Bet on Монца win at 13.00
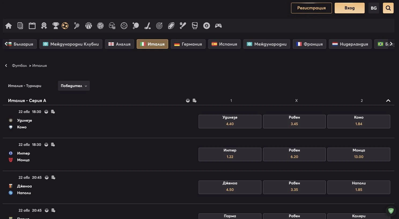This screenshot has height=219, width=399. [x=359, y=154]
